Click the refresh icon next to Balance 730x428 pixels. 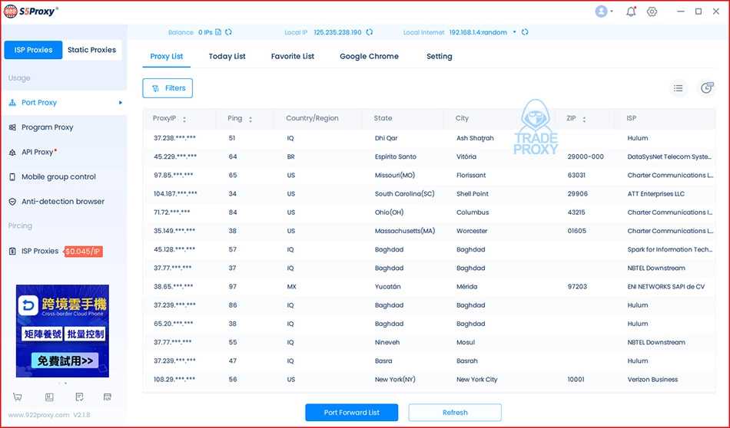coord(228,32)
